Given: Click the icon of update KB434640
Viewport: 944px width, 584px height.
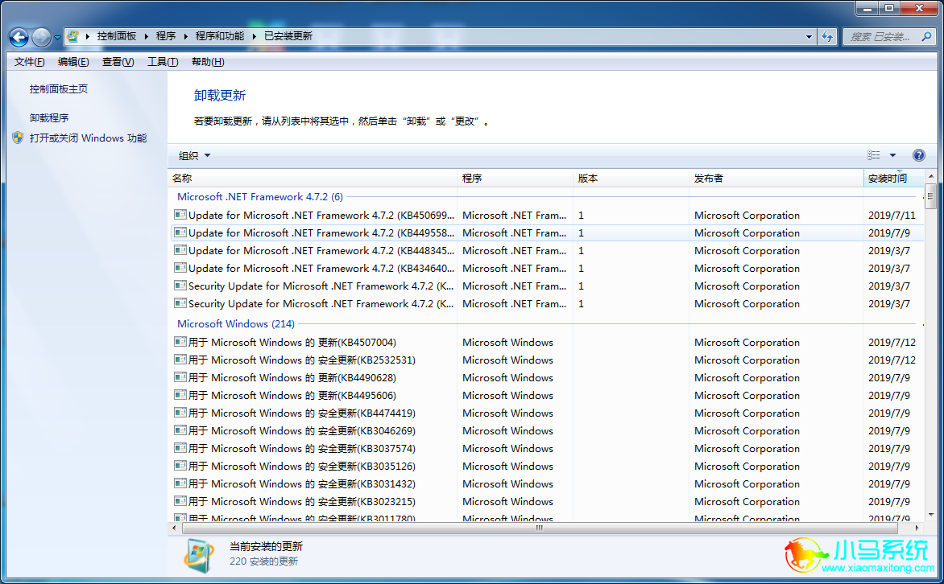Looking at the screenshot, I should [x=180, y=268].
